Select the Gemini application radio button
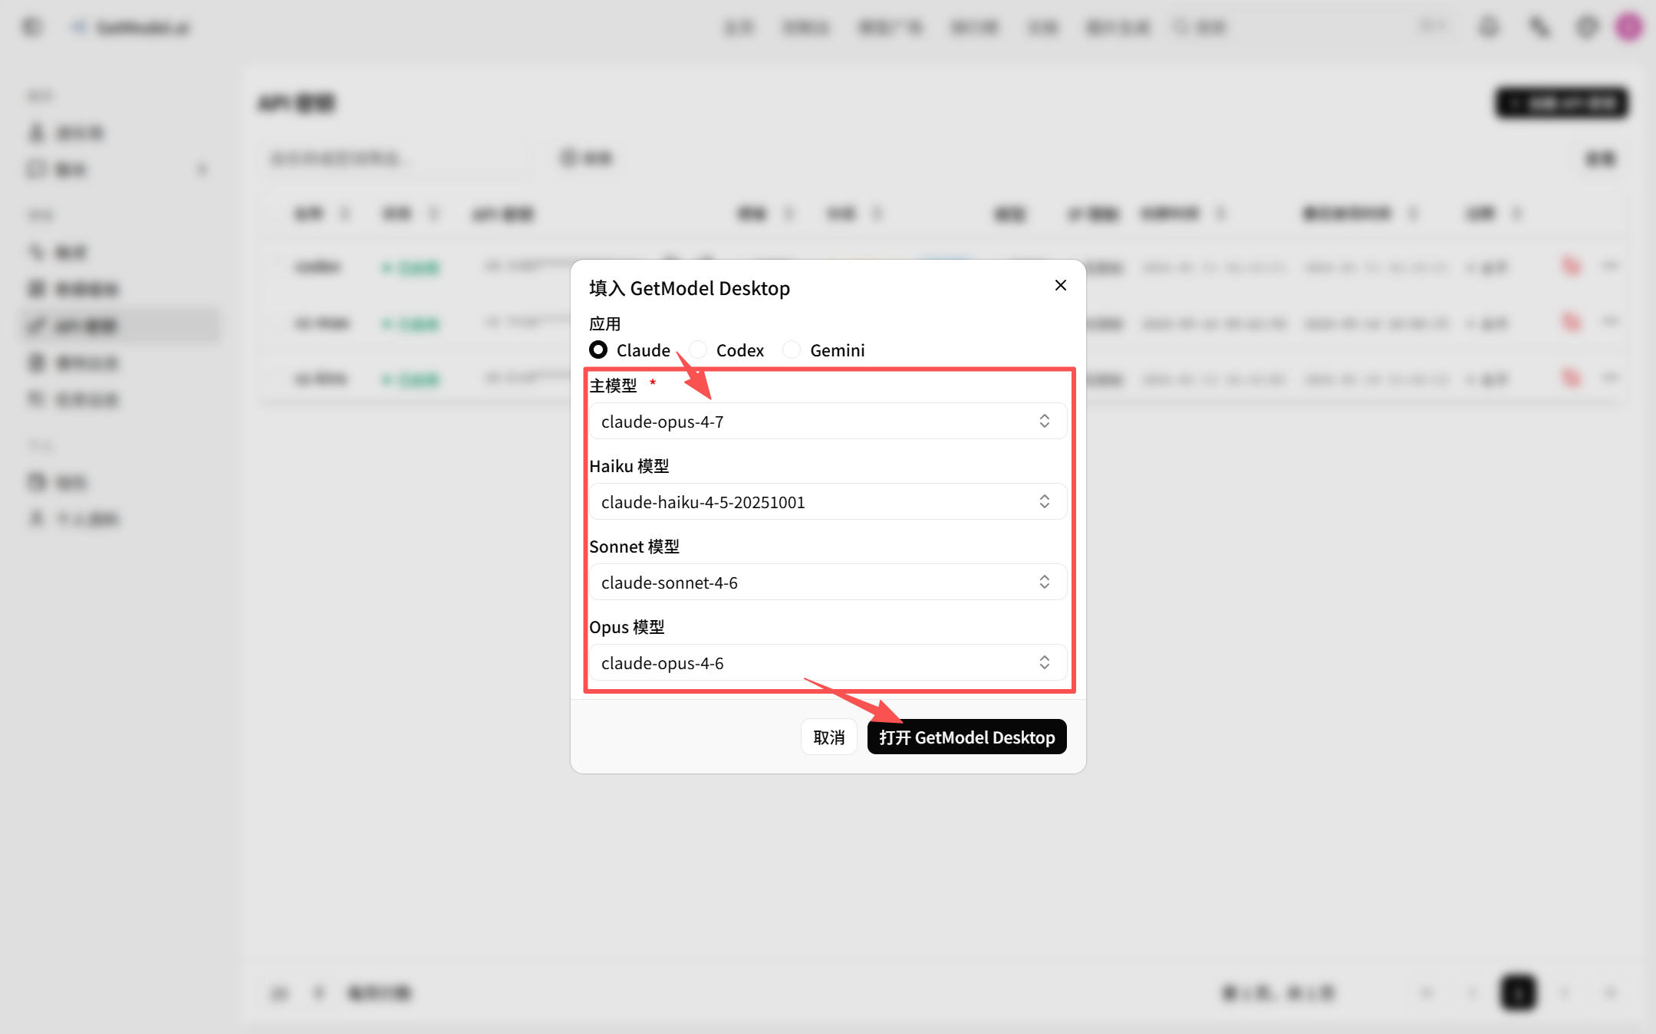 tap(792, 350)
